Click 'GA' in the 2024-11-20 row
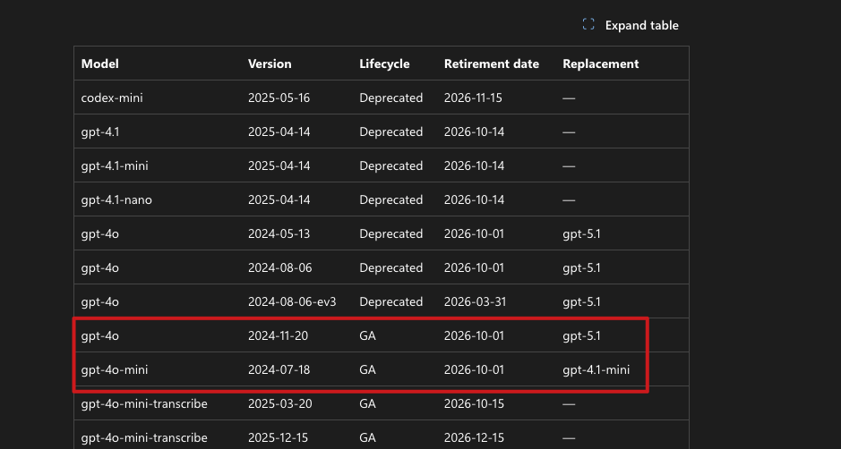841x449 pixels. pos(367,336)
